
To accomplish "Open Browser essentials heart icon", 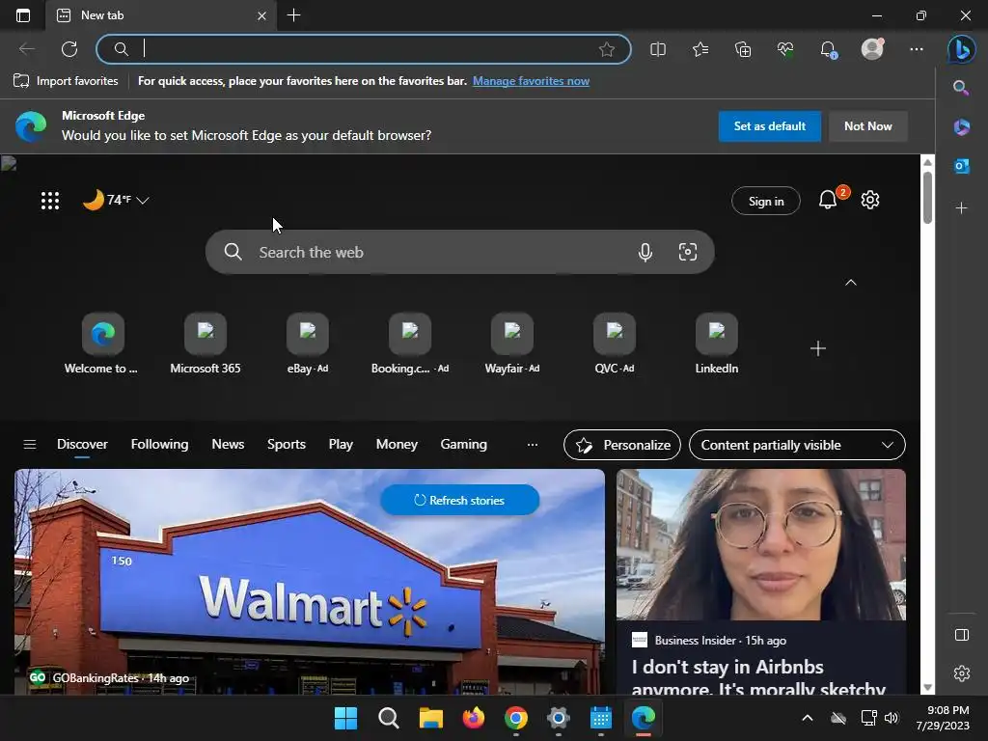I will coord(785,49).
